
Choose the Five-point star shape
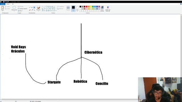click(x=47, y=10)
